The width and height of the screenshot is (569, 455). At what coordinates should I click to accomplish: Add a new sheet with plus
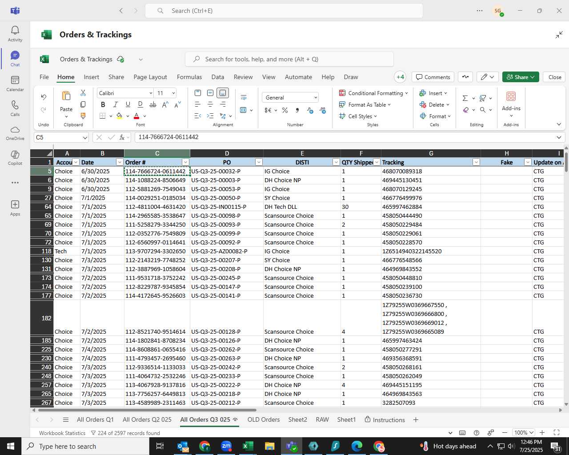[416, 419]
